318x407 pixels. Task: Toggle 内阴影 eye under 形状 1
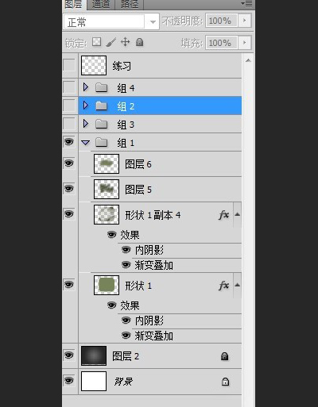click(126, 321)
